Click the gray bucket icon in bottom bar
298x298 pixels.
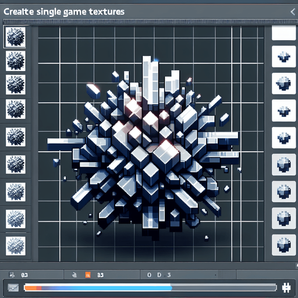(x=74, y=275)
